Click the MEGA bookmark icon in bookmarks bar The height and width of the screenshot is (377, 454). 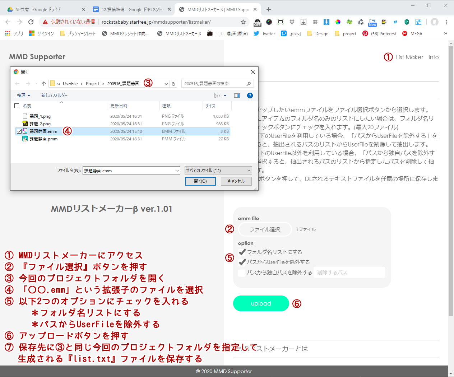pos(405,33)
